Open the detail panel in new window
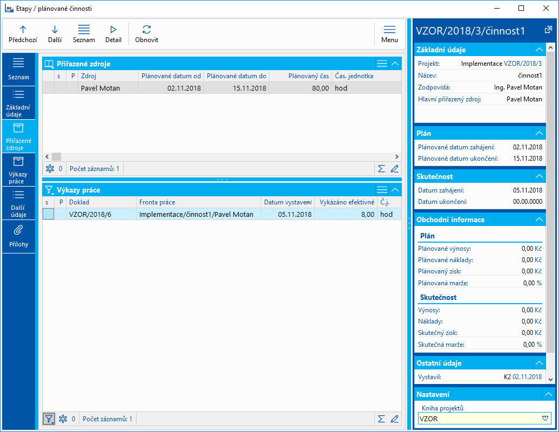Image resolution: width=559 pixels, height=432 pixels. click(x=548, y=30)
